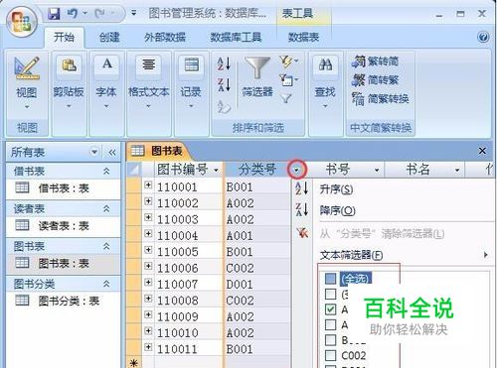Expand subdatasheet for record 110001
The image size is (497, 368).
point(148,185)
